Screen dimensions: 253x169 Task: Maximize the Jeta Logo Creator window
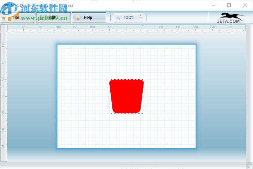tap(229, 5)
